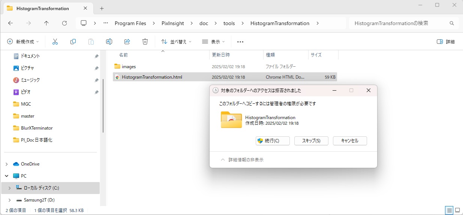This screenshot has height=215, width=463.
Task: Click Program Files in address bar
Action: tap(130, 23)
